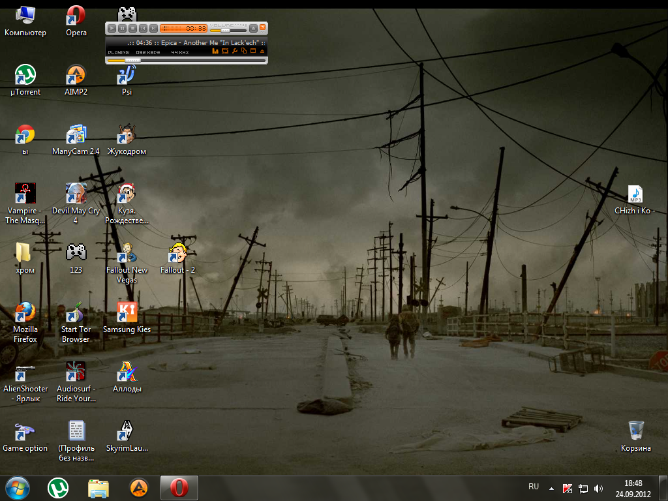The width and height of the screenshot is (668, 501).
Task: Click the scrolling Epica track title
Action: point(196,42)
